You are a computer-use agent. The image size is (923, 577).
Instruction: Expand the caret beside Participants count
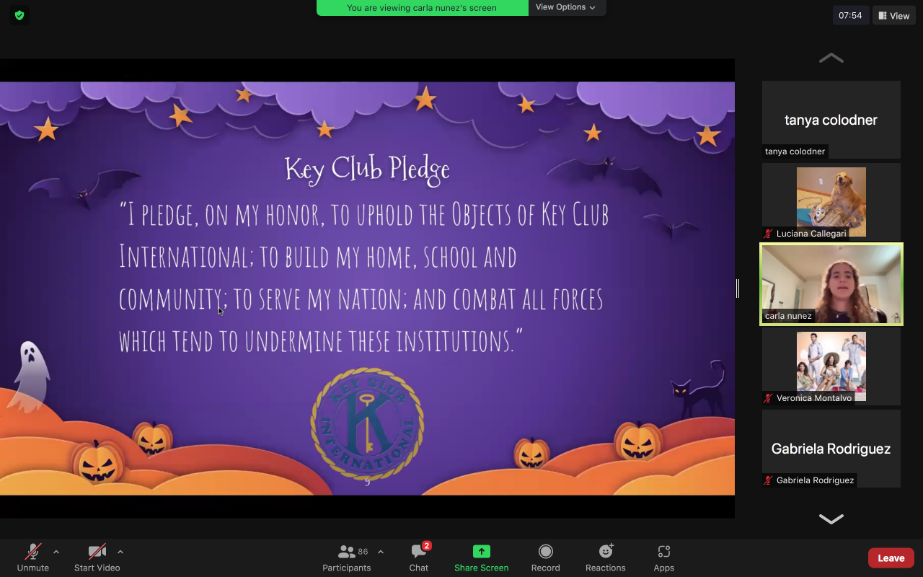pos(381,552)
